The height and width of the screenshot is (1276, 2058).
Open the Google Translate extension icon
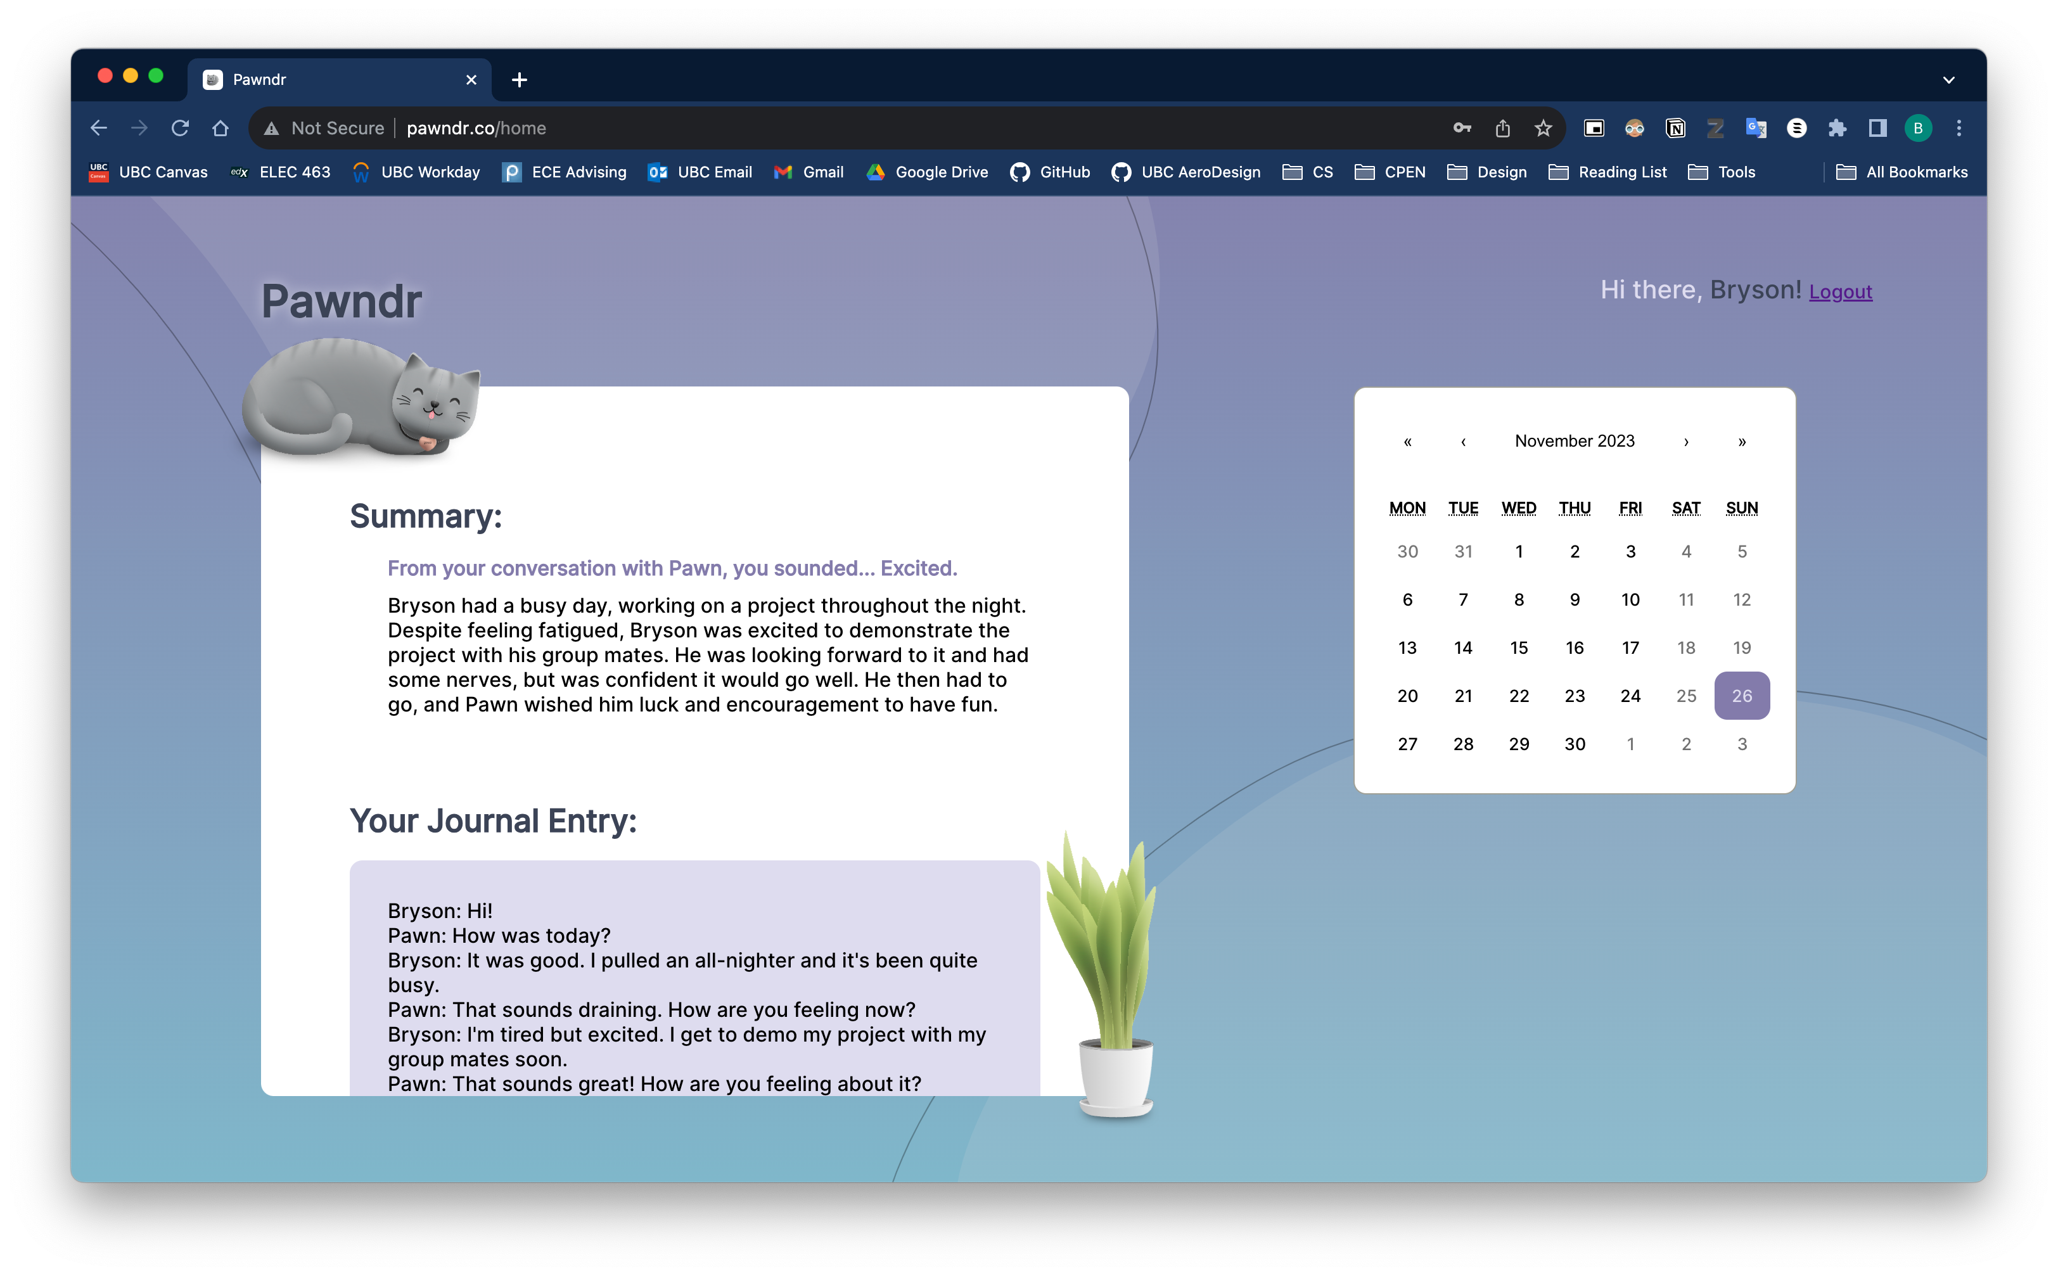1756,128
